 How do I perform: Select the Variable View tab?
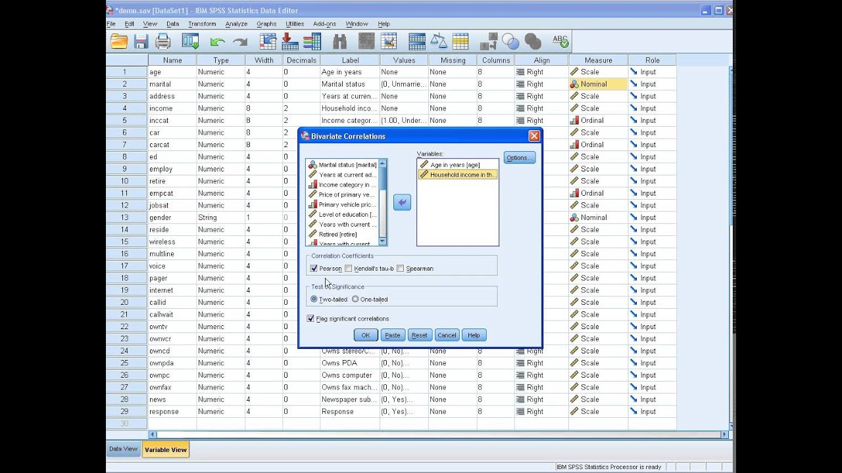pos(166,450)
